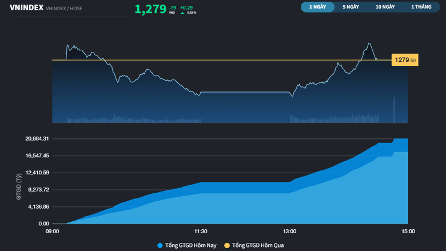Toggle the Tổng GTGD Hôm Qua series
446x251 pixels.
coord(258,245)
